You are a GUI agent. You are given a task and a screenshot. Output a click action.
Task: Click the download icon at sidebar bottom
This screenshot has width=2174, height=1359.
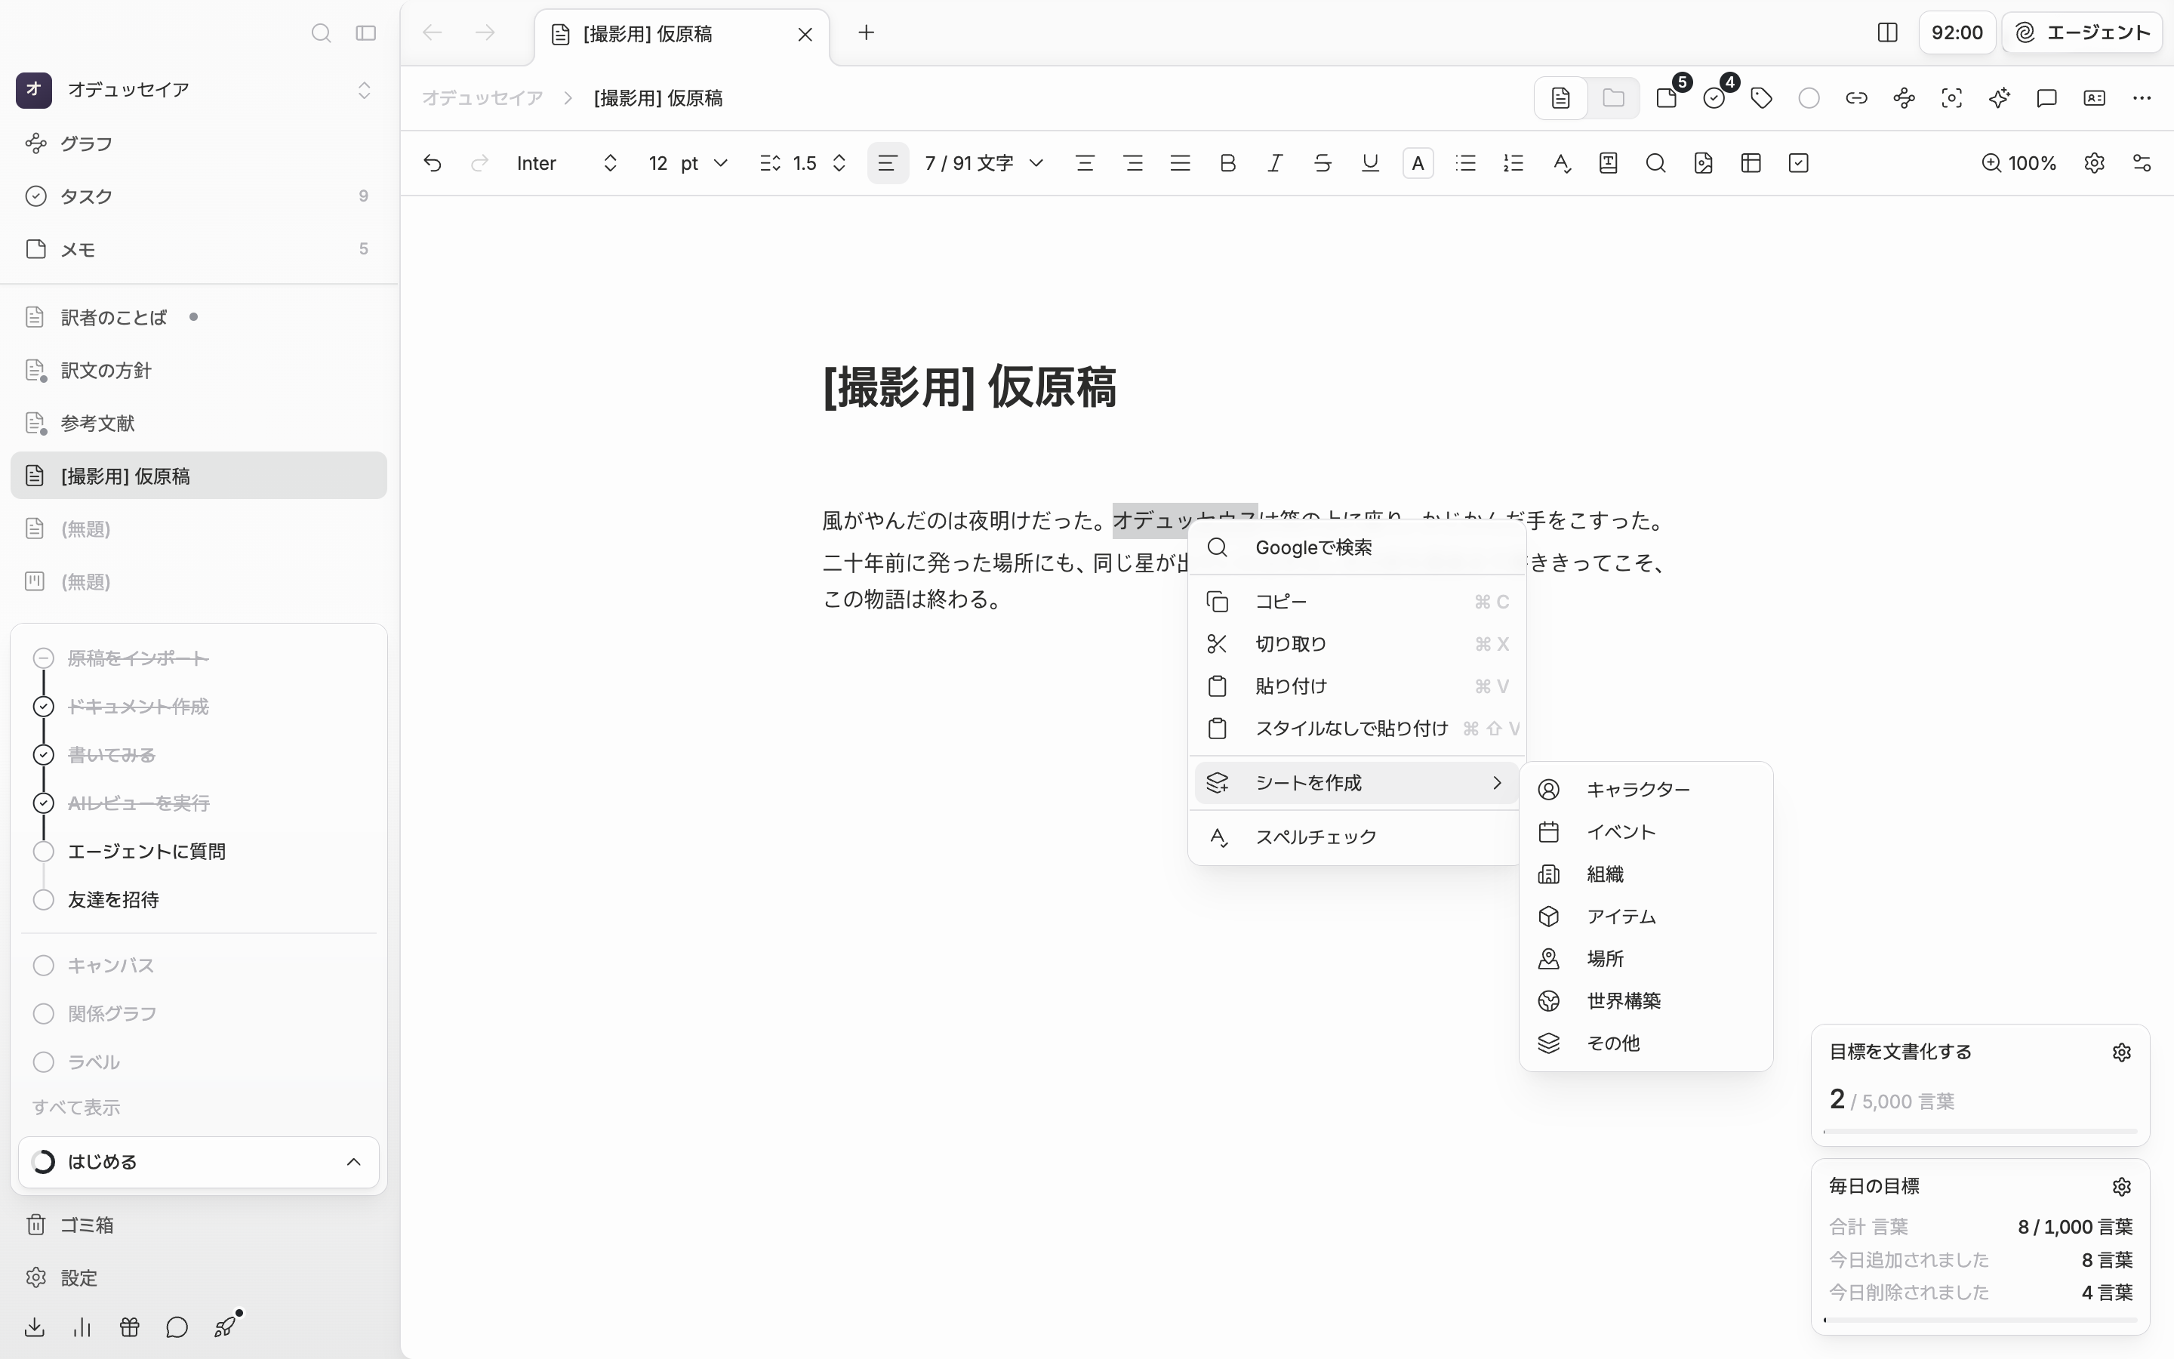pyautogui.click(x=35, y=1327)
